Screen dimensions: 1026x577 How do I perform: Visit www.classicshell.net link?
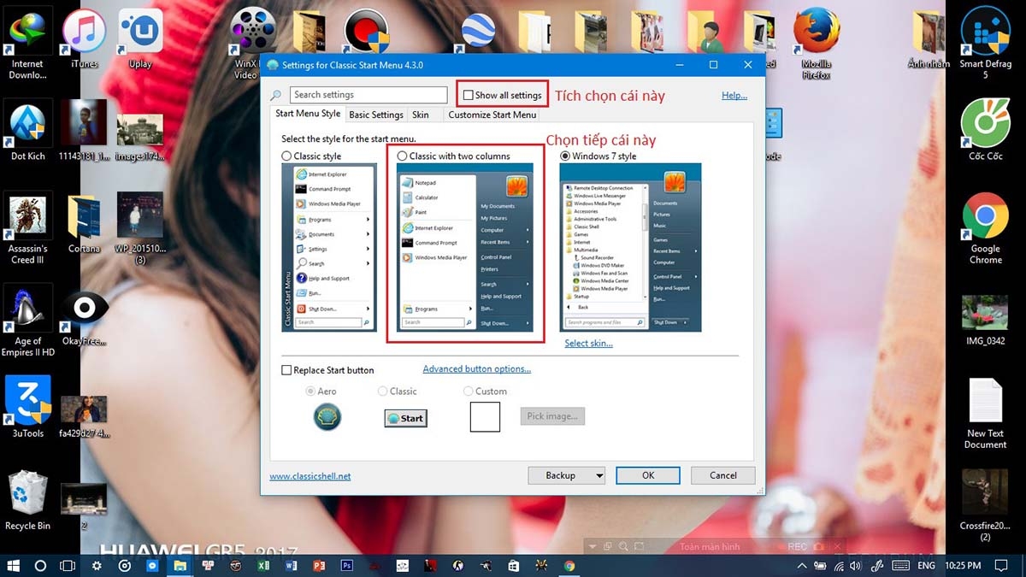point(310,476)
